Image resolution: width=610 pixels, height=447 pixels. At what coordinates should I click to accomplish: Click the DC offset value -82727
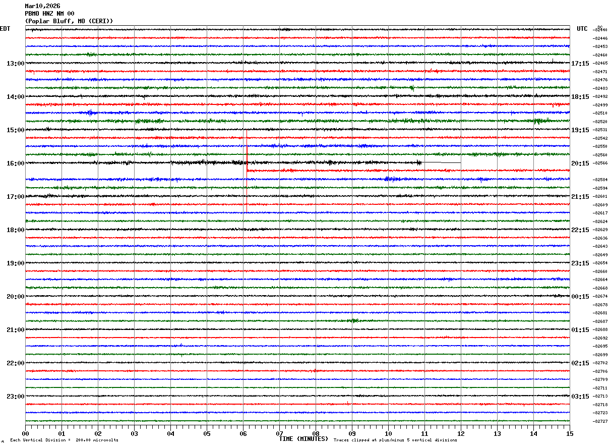pyautogui.click(x=600, y=421)
